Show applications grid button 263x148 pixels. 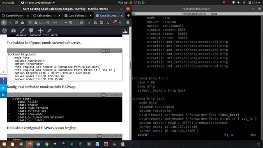tap(258, 144)
